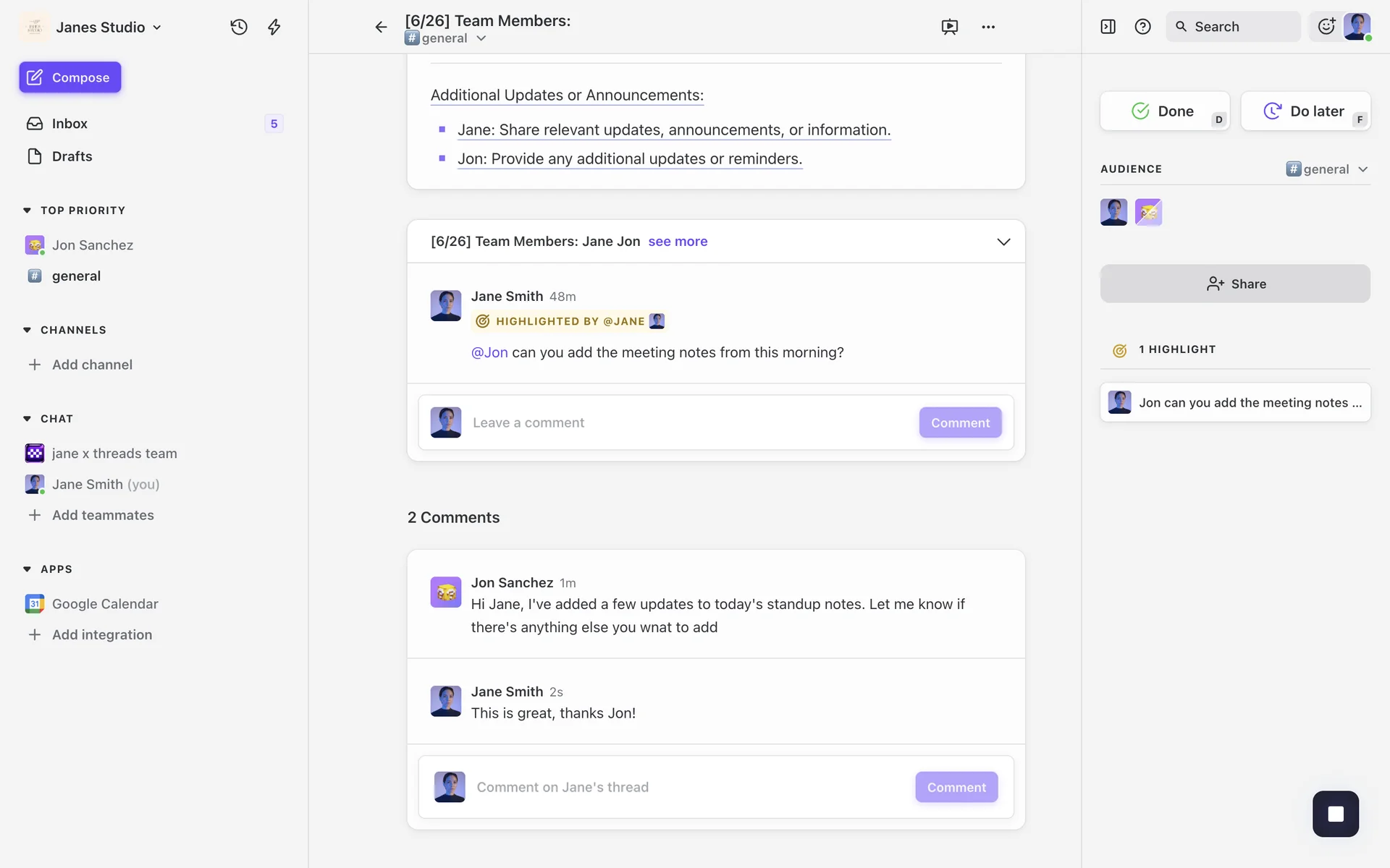Open the three-dot more options menu
The width and height of the screenshot is (1390, 868).
tap(988, 27)
